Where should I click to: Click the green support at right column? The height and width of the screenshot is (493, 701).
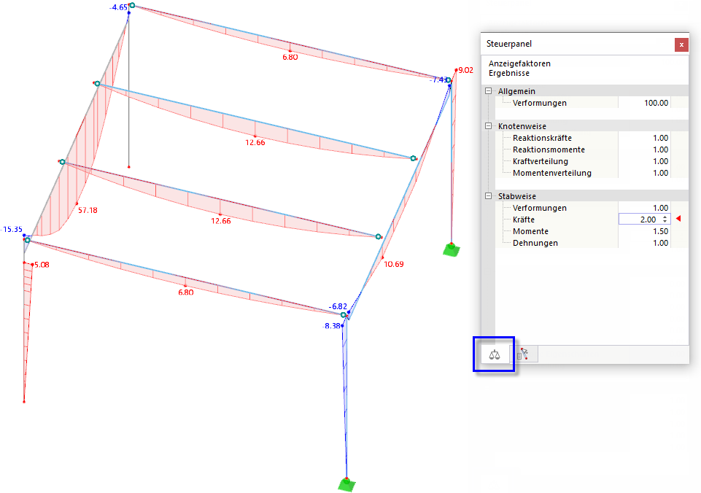pyautogui.click(x=452, y=249)
